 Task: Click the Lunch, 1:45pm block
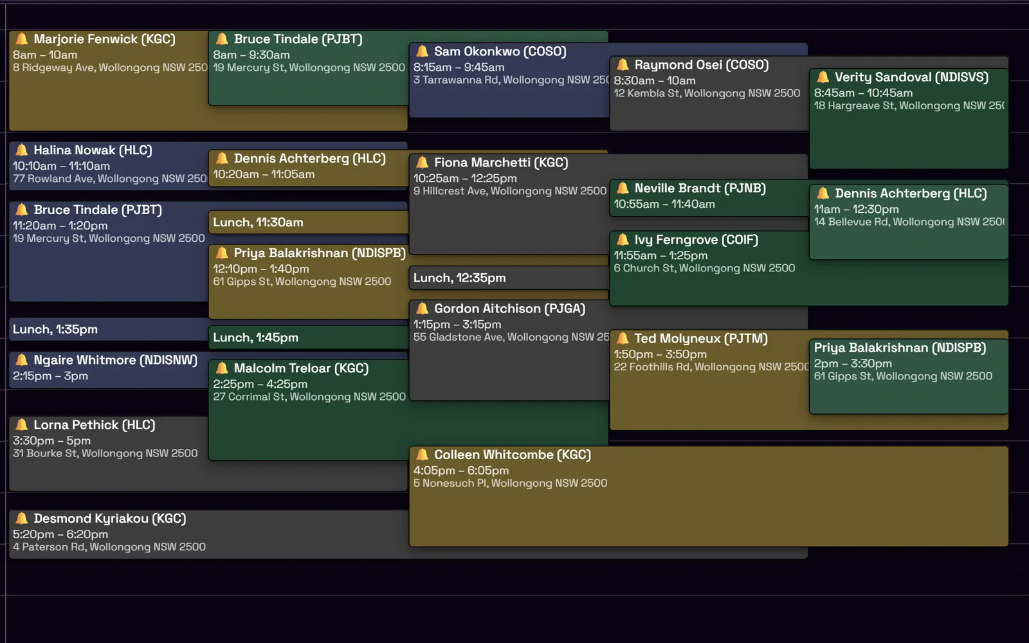coord(308,338)
